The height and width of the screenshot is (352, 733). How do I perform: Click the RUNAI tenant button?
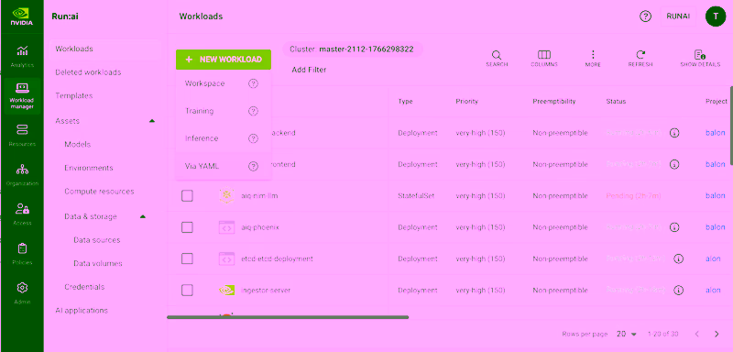(678, 16)
